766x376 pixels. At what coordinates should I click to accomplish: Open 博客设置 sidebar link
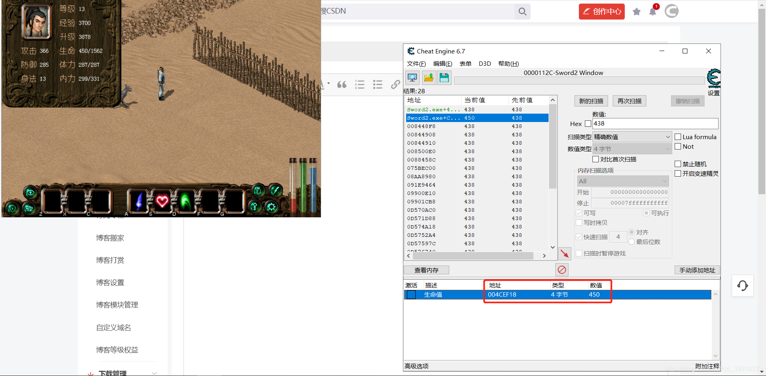pos(110,283)
